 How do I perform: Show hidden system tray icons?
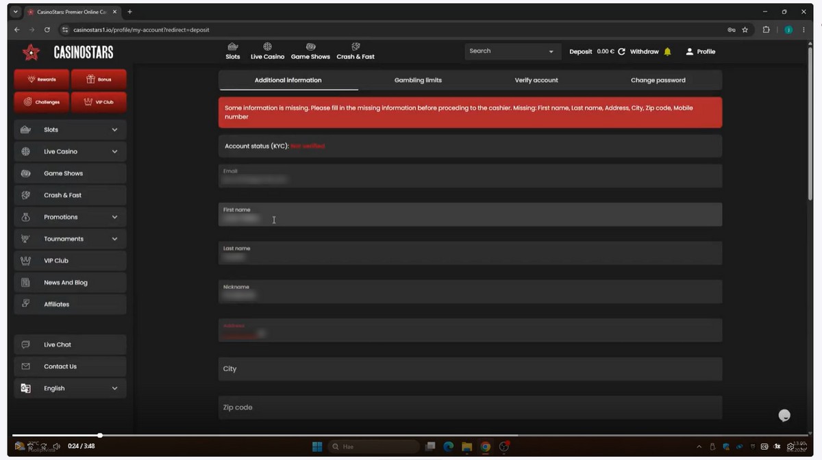point(699,446)
